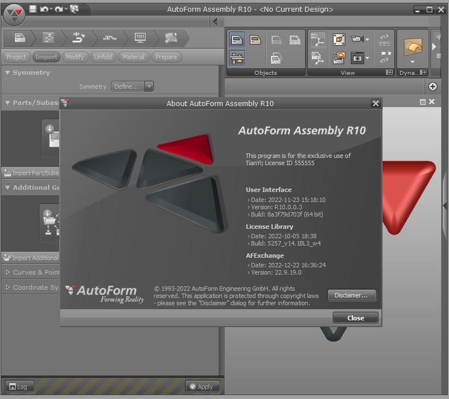Switch to the Import tab
Image resolution: width=449 pixels, height=399 pixels.
(x=46, y=57)
